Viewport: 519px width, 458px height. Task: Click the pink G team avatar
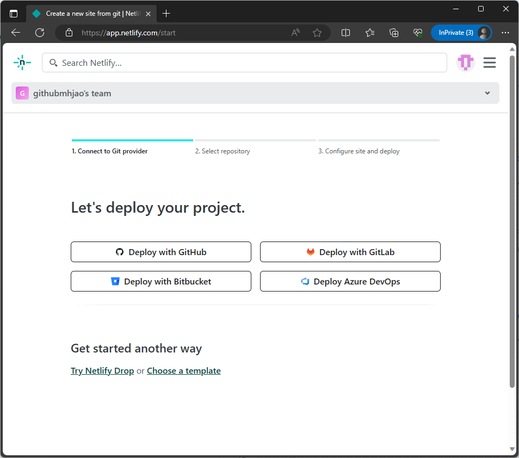(22, 94)
